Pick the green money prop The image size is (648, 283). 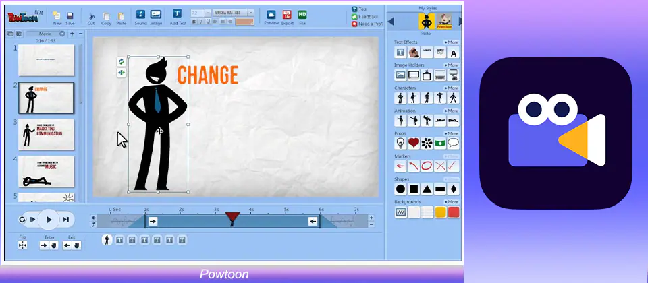coord(440,143)
